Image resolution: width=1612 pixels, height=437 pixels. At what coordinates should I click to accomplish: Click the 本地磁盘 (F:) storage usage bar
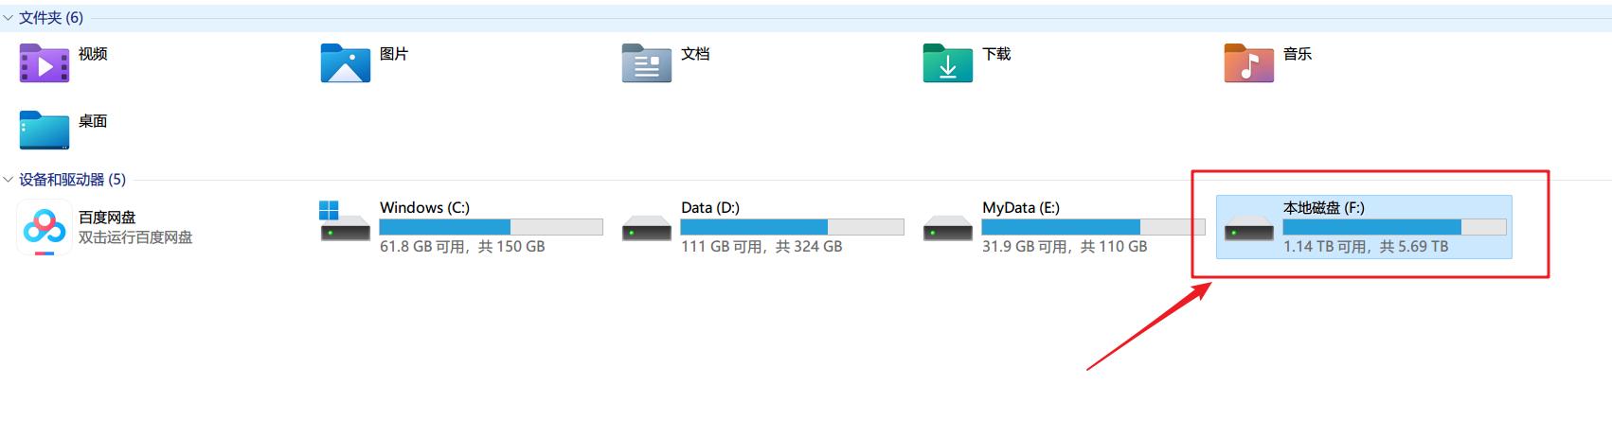click(x=1394, y=227)
